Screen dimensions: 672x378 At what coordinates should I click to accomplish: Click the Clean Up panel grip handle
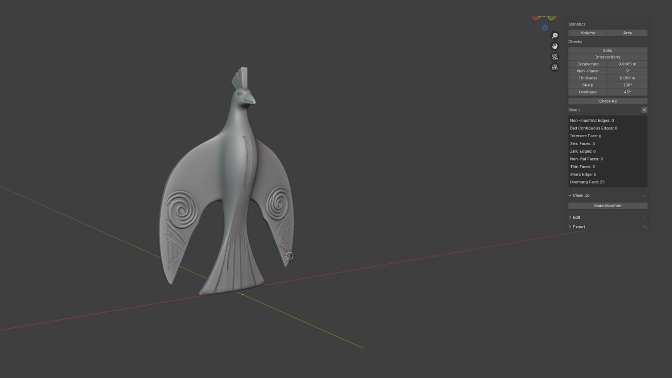tap(645, 196)
